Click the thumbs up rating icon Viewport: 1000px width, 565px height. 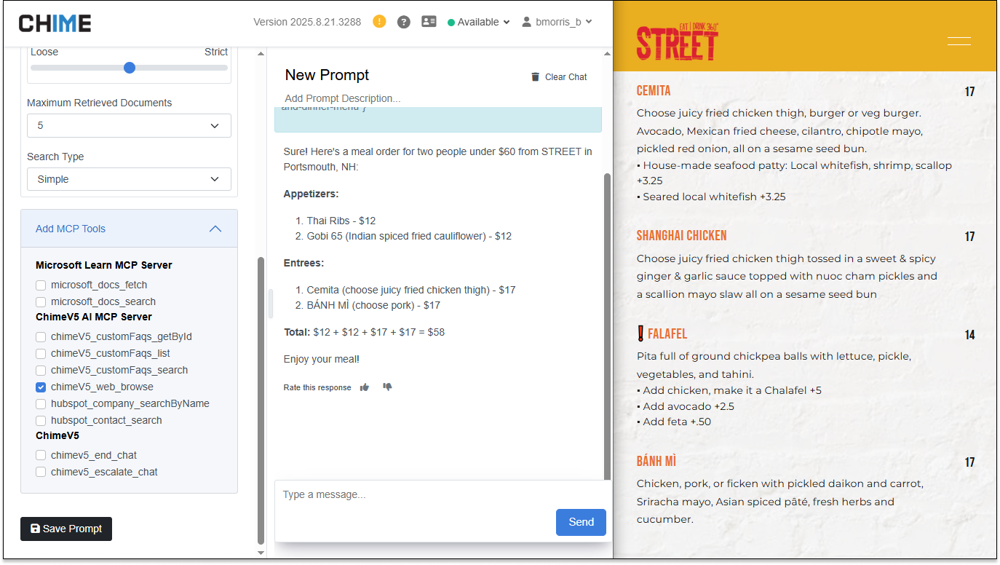365,387
